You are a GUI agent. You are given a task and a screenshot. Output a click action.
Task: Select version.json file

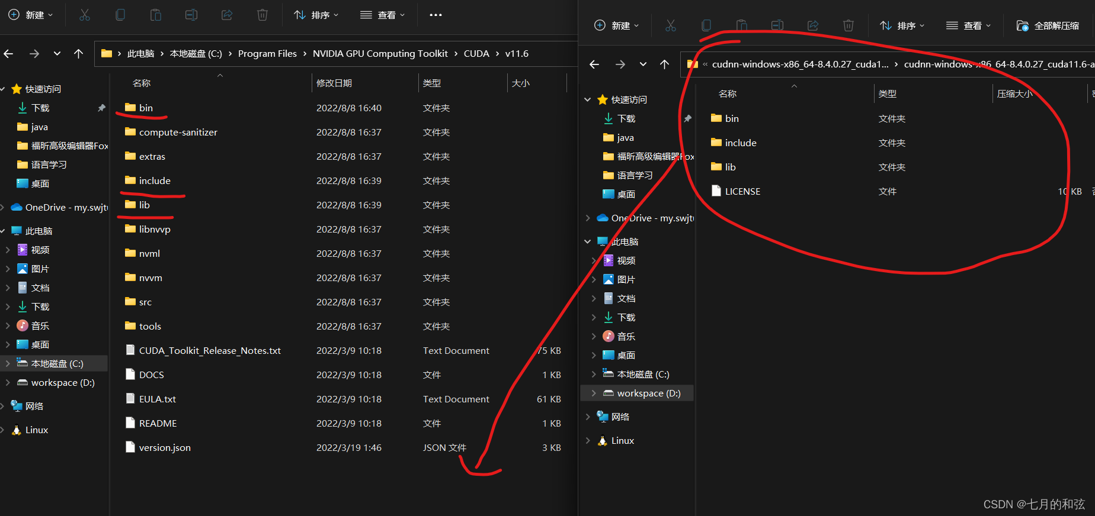(x=165, y=447)
